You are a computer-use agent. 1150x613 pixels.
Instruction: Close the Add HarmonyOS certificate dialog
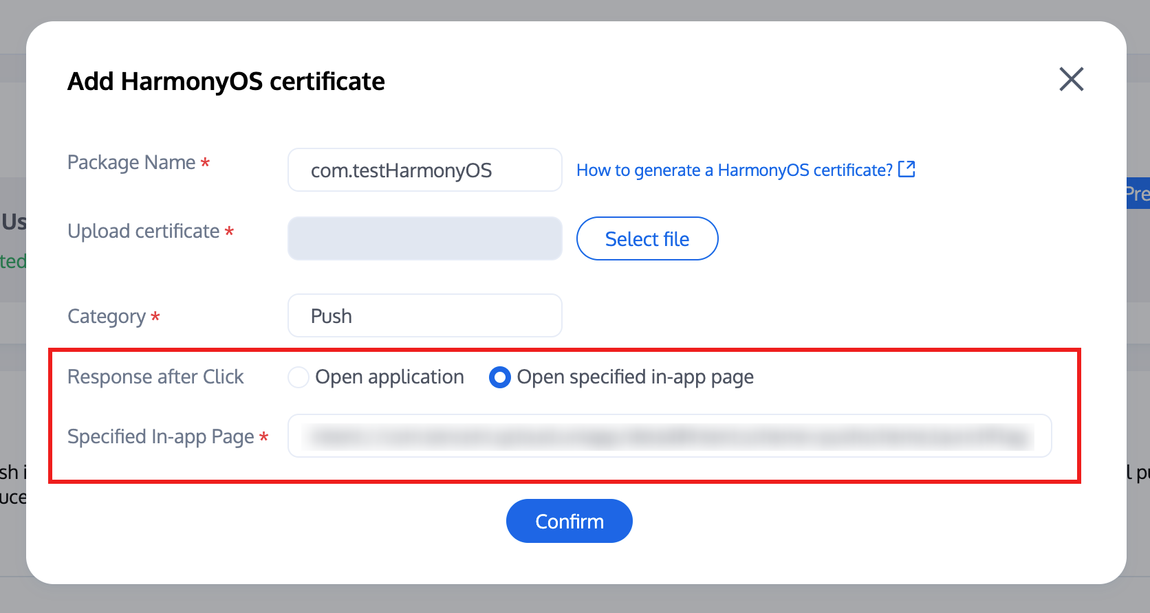click(x=1071, y=79)
